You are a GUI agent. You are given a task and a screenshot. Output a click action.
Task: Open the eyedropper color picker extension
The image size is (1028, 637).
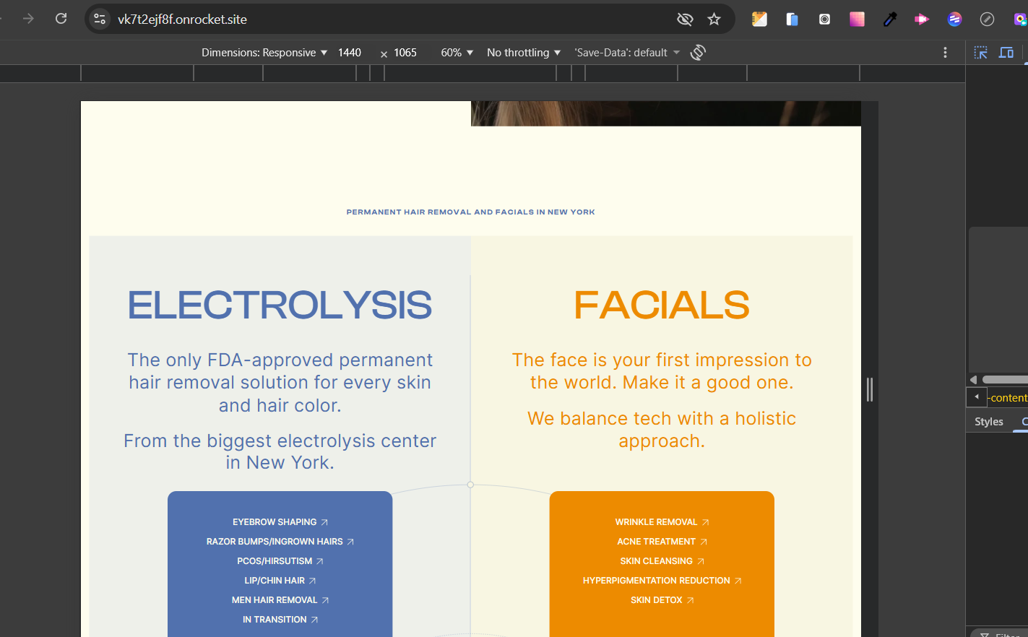[890, 19]
